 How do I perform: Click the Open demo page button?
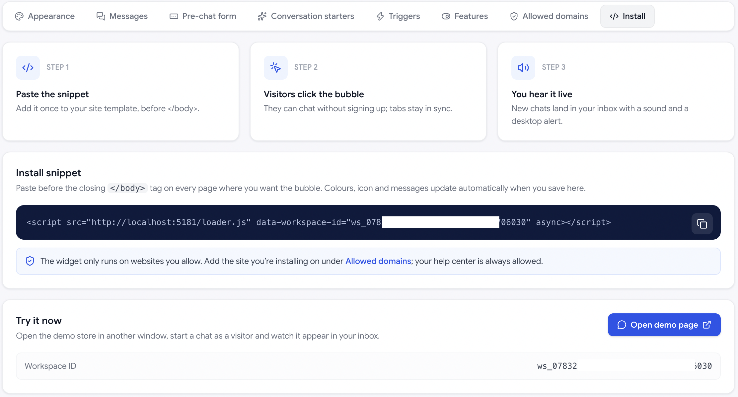(x=664, y=325)
